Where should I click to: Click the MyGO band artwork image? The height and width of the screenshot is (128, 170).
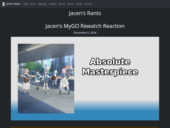[x=46, y=79]
